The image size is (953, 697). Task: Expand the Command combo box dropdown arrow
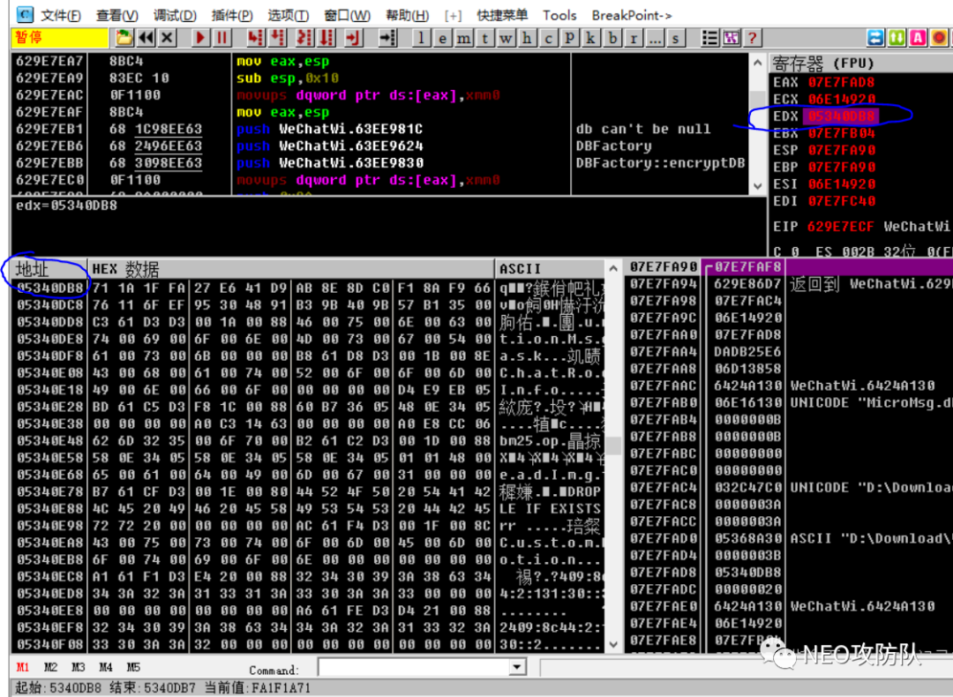tap(516, 667)
